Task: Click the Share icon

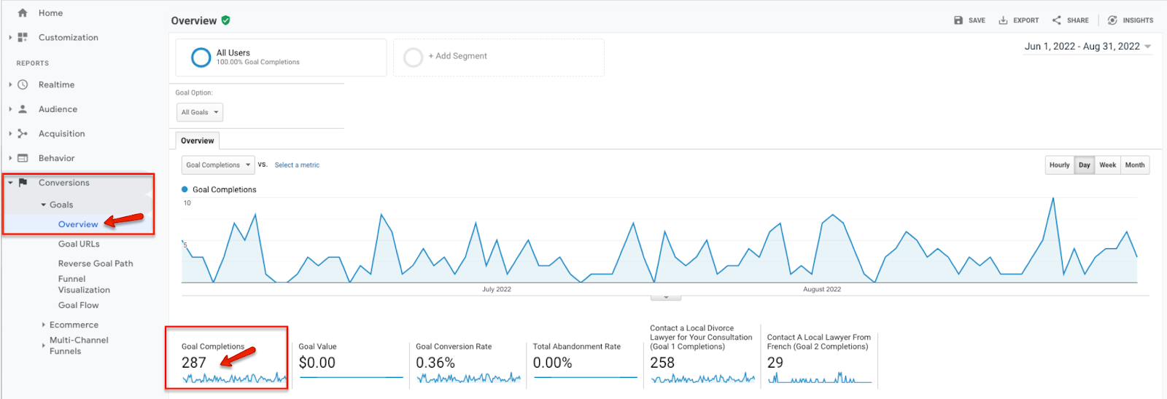Action: (x=1056, y=20)
